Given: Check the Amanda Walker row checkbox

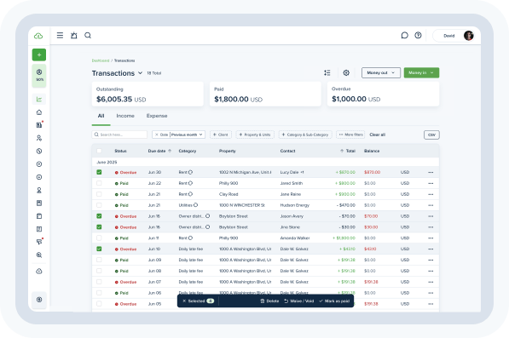Looking at the screenshot, I should coord(99,238).
